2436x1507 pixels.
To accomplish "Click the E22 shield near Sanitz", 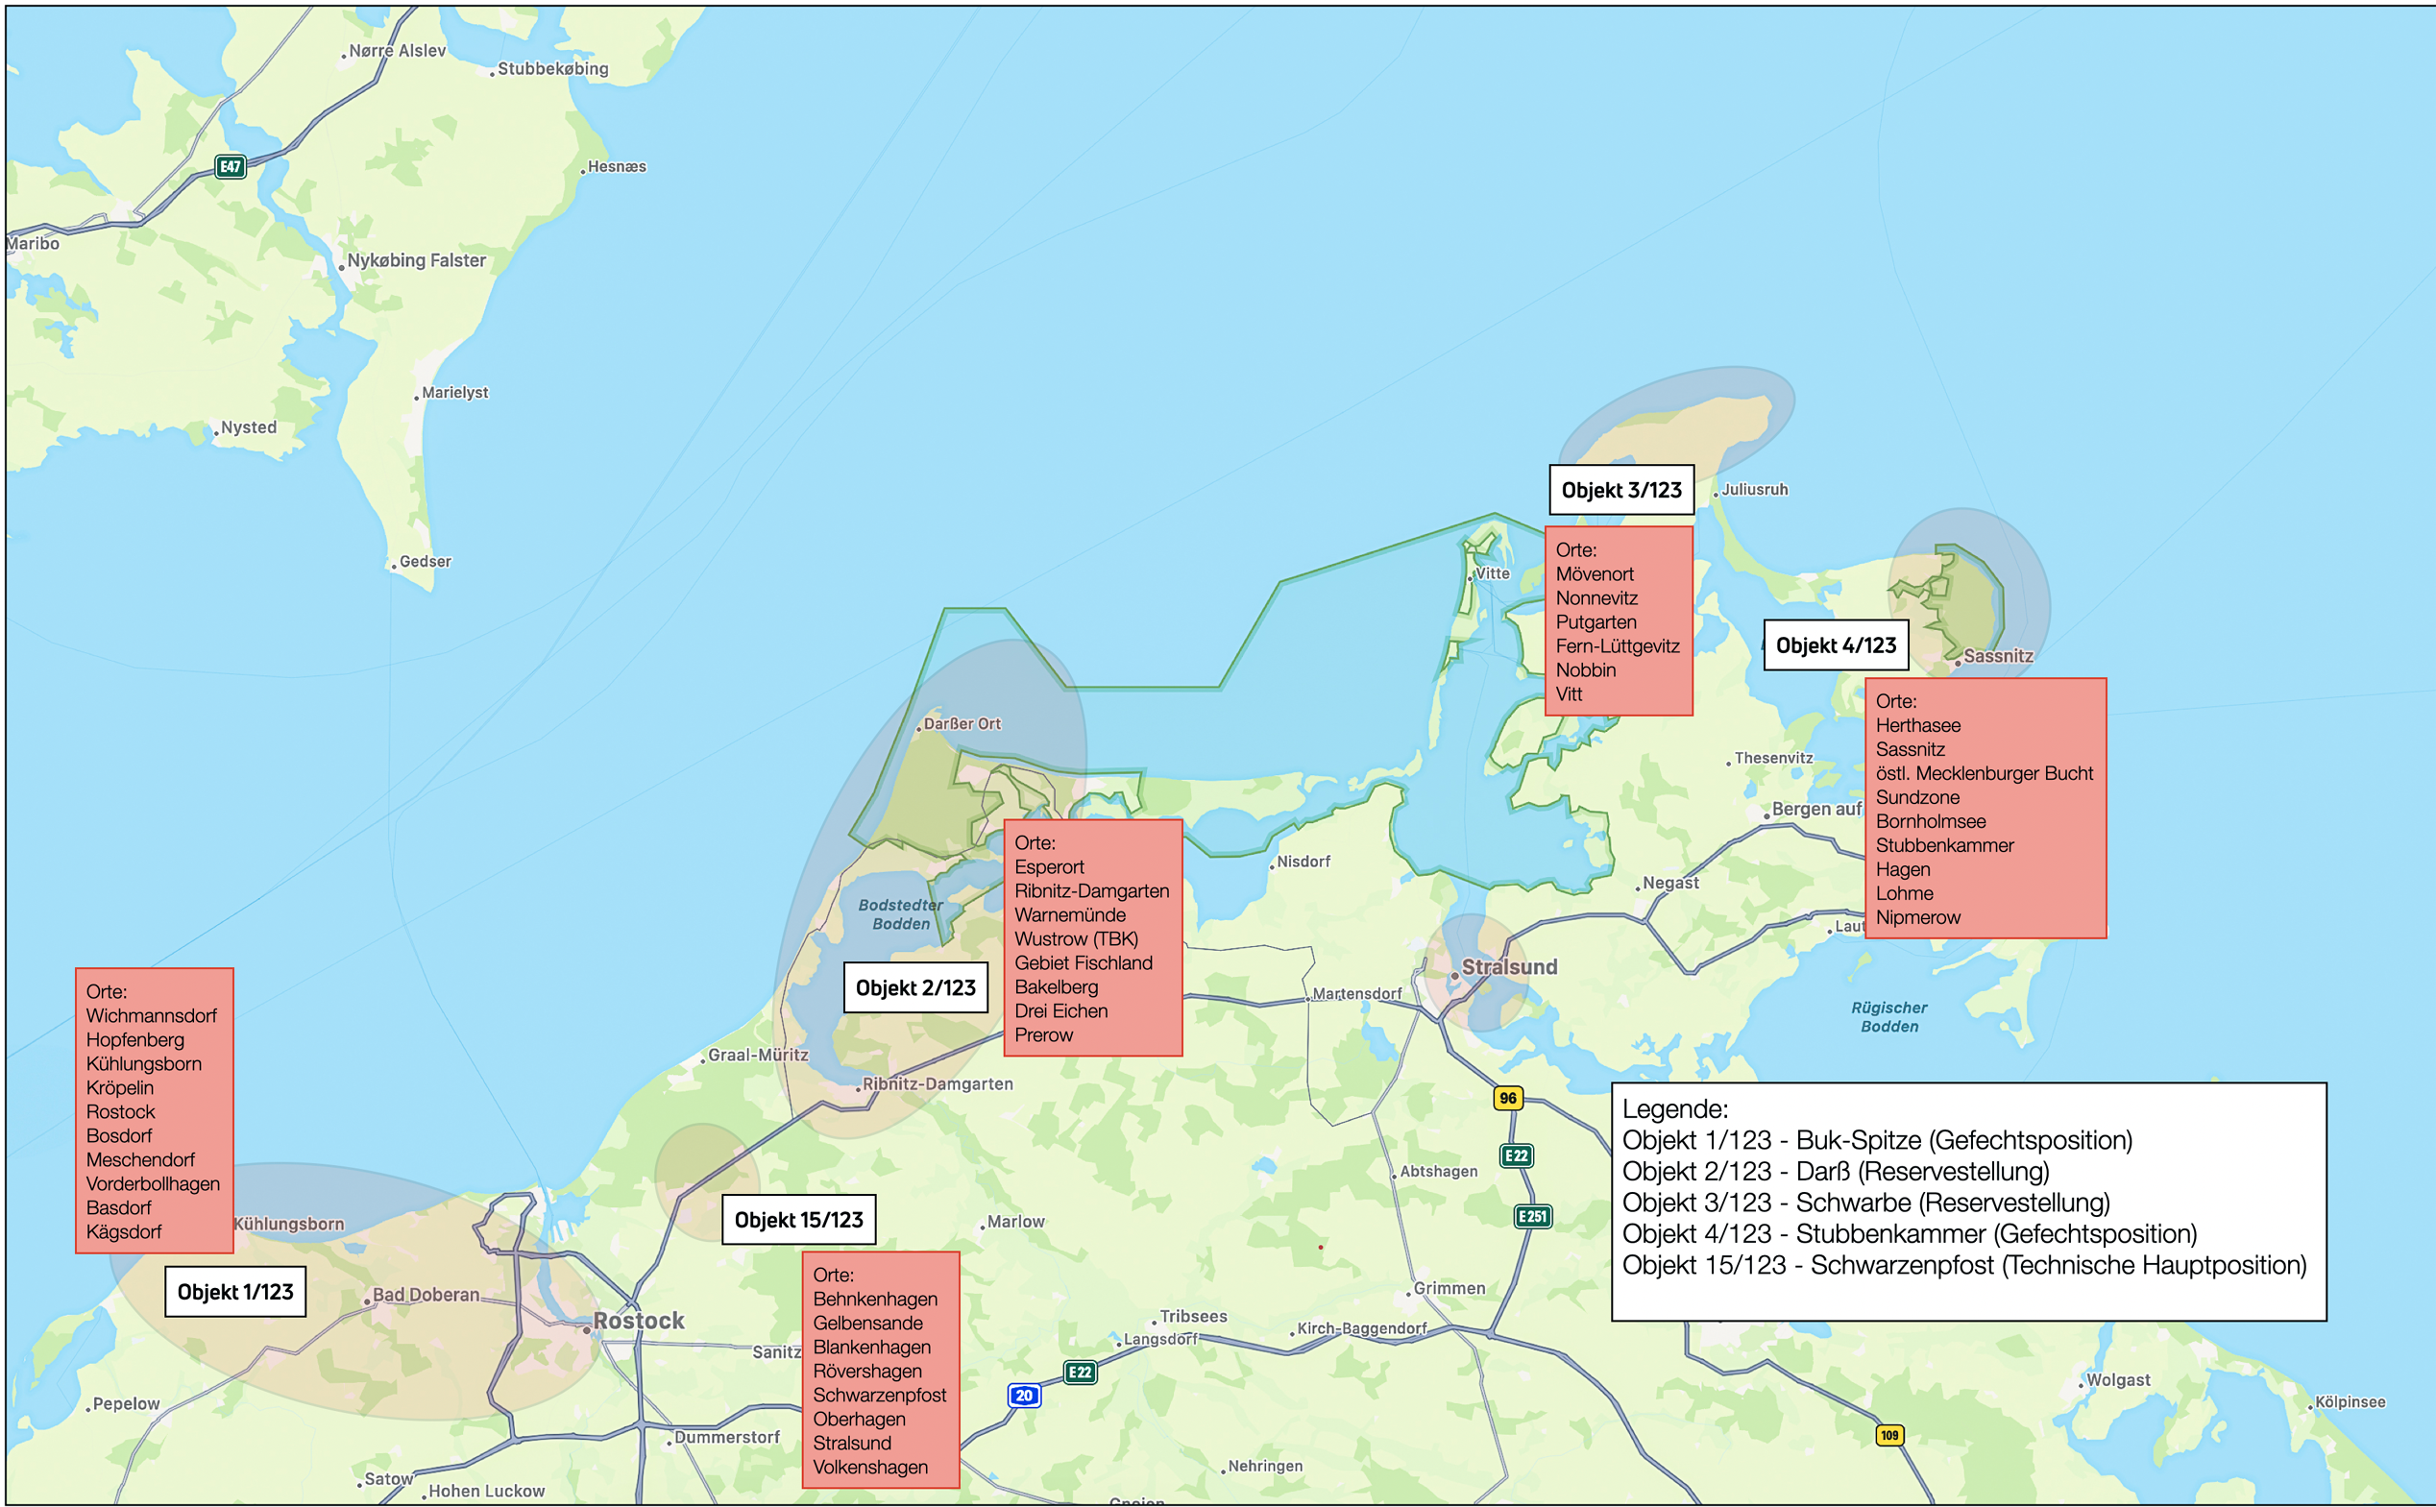I will [1080, 1373].
